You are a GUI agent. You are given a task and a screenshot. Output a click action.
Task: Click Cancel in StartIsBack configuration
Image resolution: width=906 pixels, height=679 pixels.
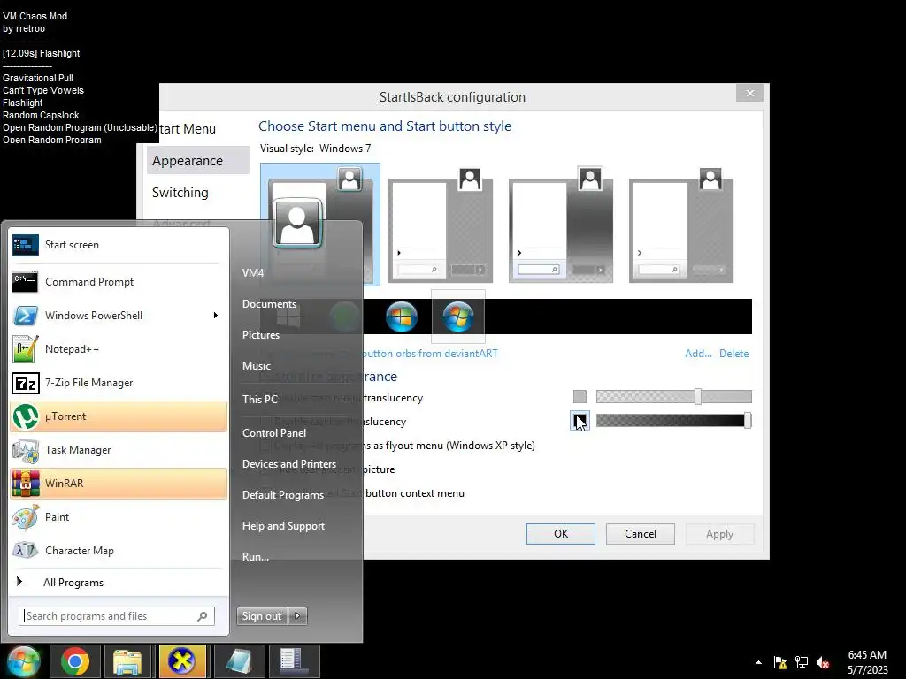click(x=641, y=534)
